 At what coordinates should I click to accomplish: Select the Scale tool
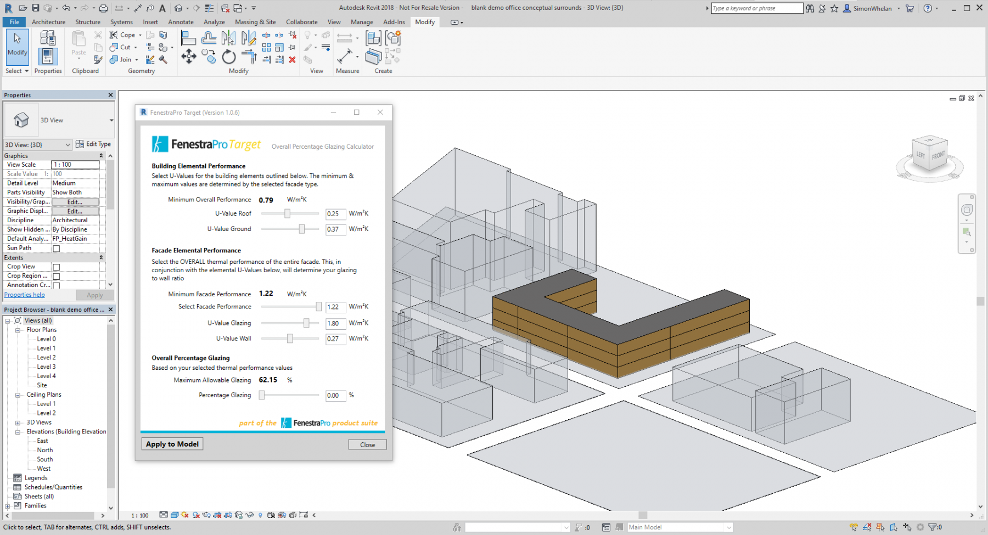click(279, 47)
